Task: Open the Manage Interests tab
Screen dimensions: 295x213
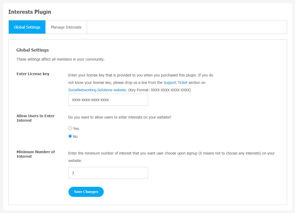Action: pyautogui.click(x=66, y=27)
